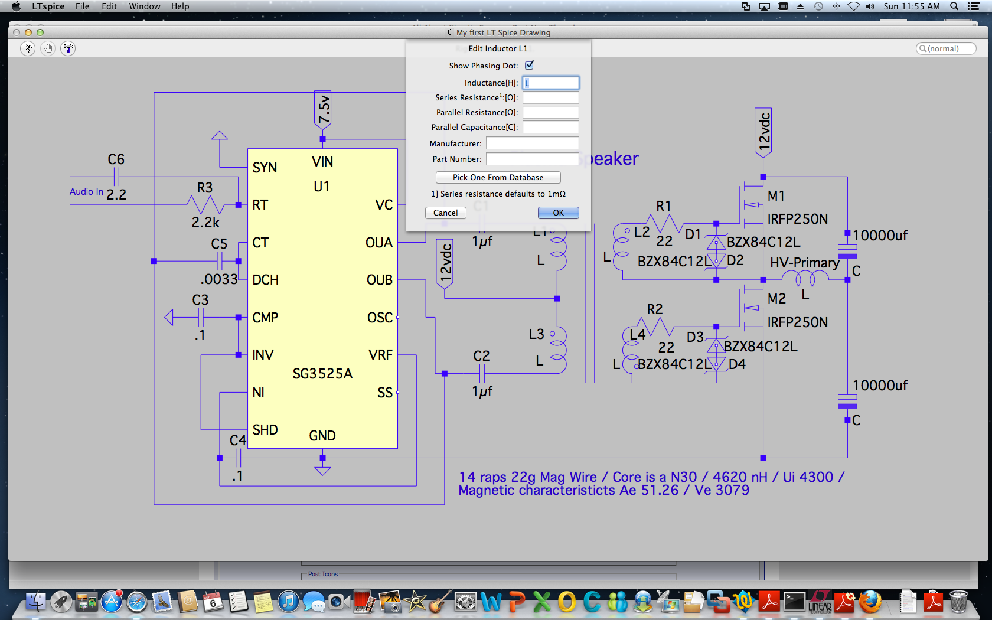Screen dimensions: 992x620
Task: Confirm the inductor dialog with OK
Action: pos(558,213)
